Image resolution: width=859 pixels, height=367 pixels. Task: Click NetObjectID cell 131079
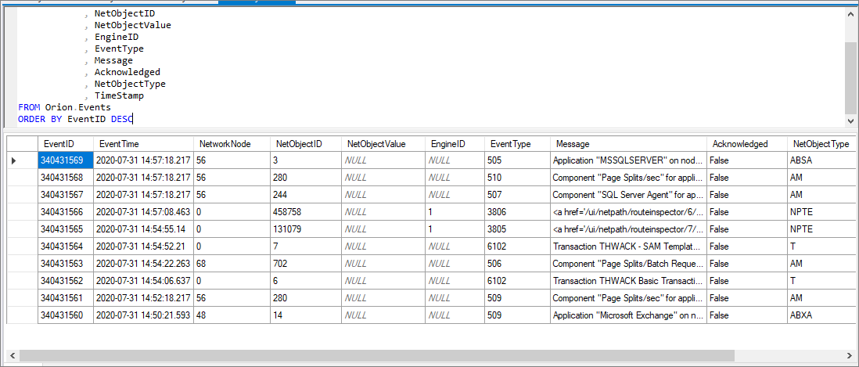click(306, 229)
